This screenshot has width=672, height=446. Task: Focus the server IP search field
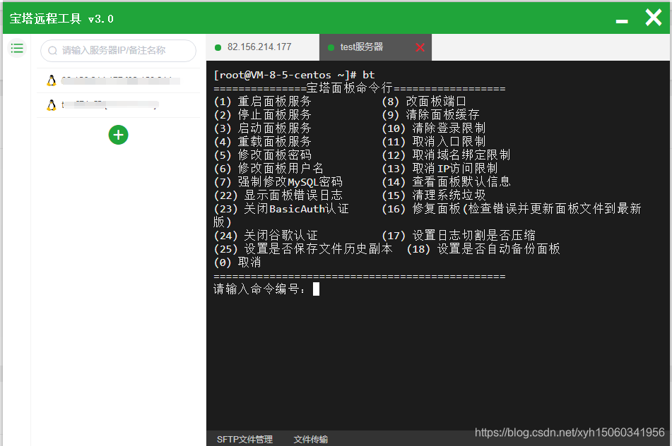118,51
